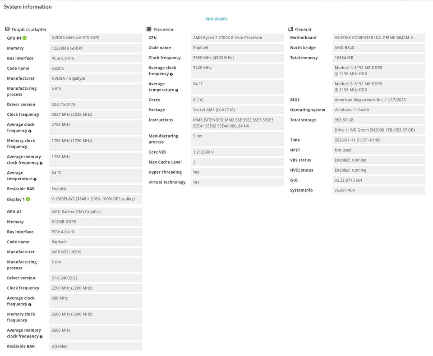Click the AMD B840 north bridge value

[379, 47]
